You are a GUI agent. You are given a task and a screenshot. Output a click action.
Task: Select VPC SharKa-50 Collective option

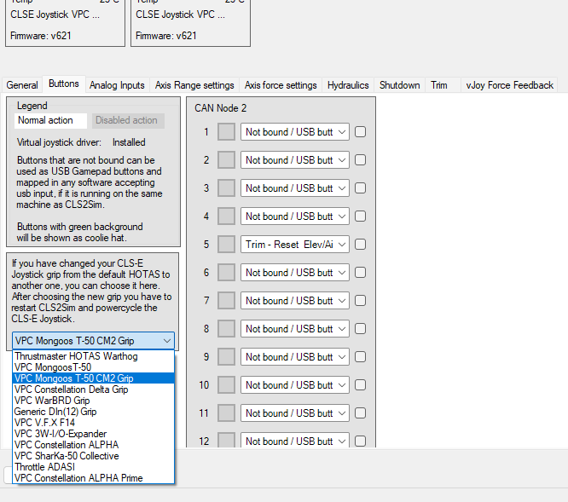coord(93,456)
